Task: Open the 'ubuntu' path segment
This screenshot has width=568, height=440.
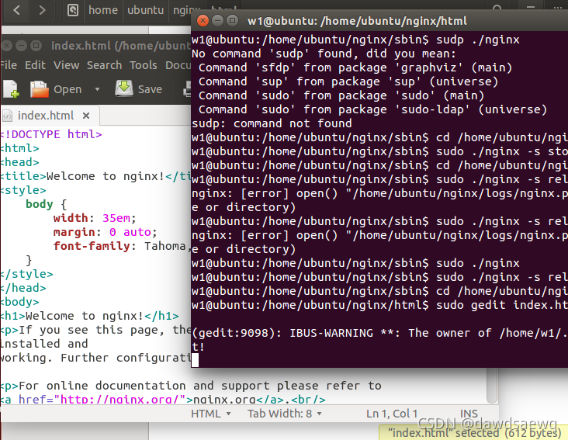Action: [145, 10]
